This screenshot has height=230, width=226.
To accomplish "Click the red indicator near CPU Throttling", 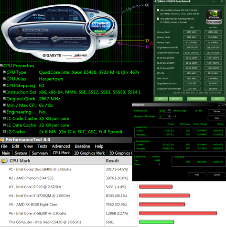I will point(86,44).
